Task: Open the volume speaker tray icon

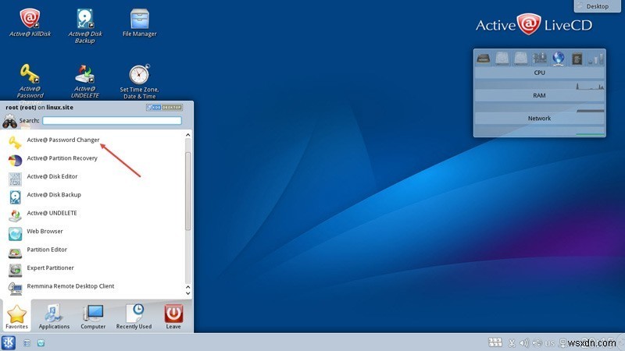Action: click(524, 342)
